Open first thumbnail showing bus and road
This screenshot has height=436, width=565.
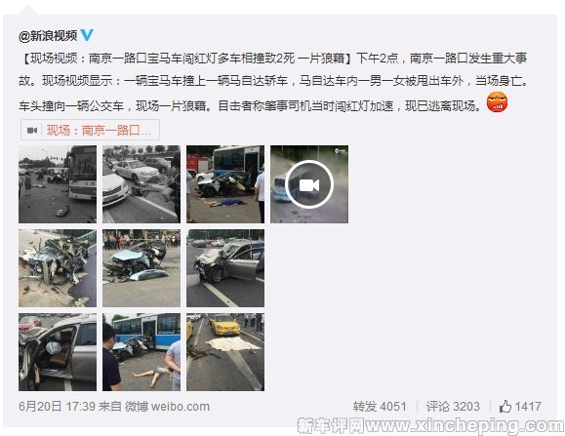[x=58, y=184]
